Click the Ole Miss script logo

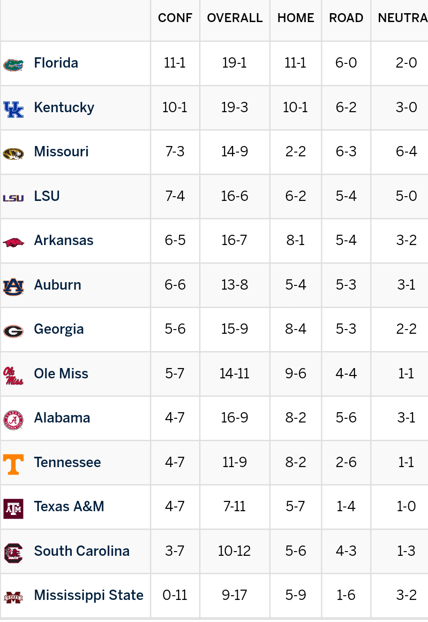tap(13, 375)
